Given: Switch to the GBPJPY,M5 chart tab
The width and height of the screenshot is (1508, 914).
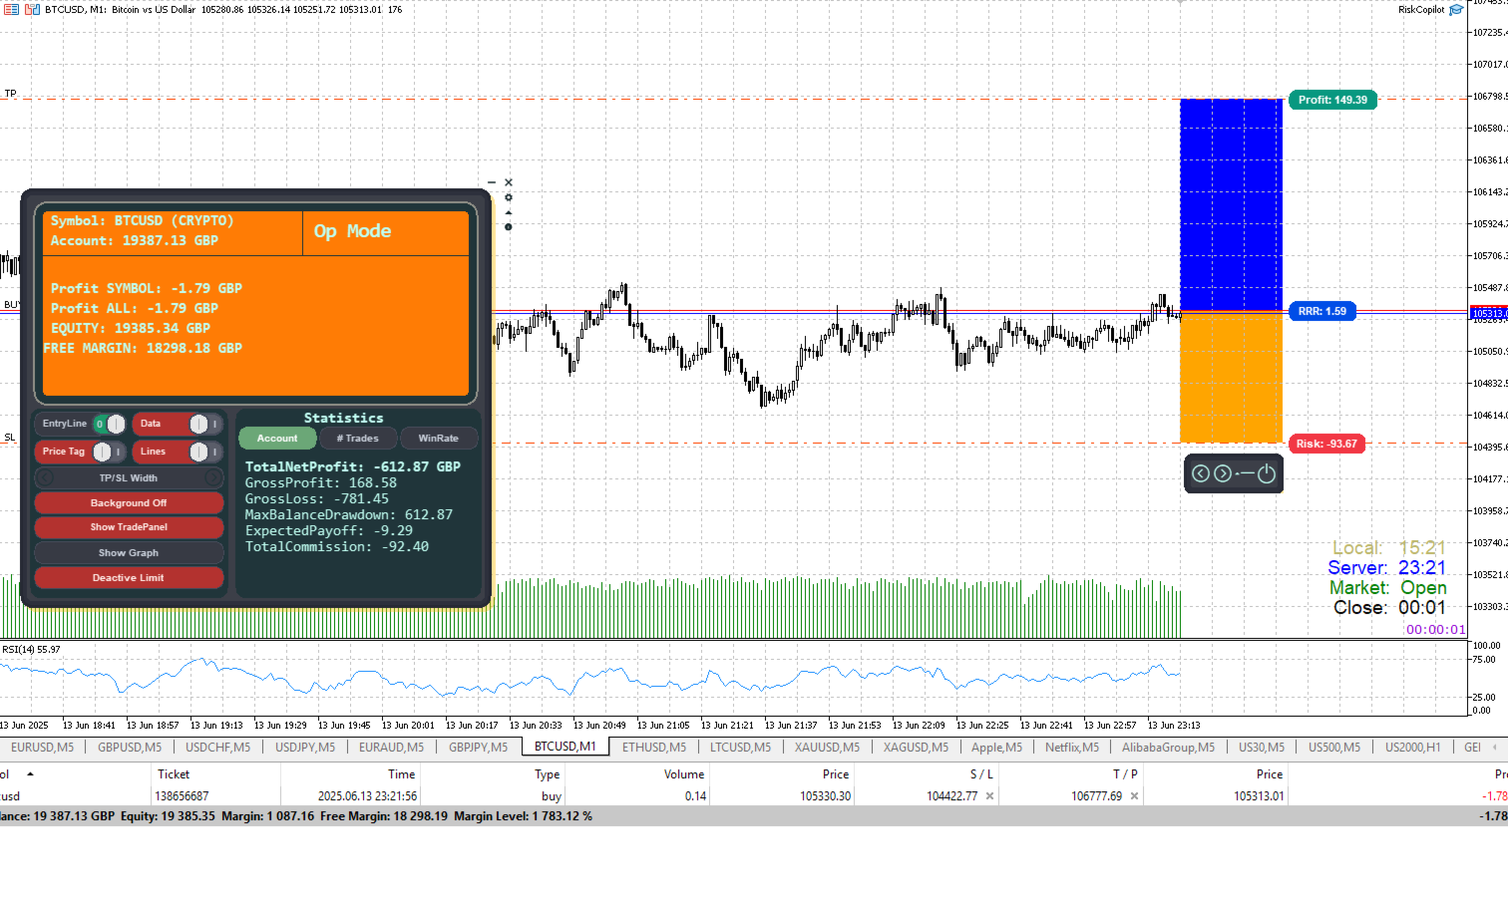Looking at the screenshot, I should click(x=478, y=748).
